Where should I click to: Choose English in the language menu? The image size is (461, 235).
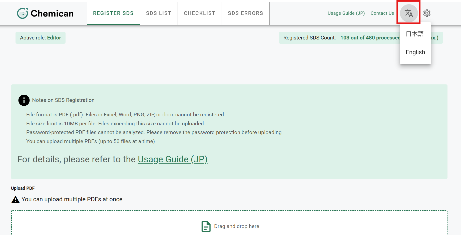click(x=415, y=52)
